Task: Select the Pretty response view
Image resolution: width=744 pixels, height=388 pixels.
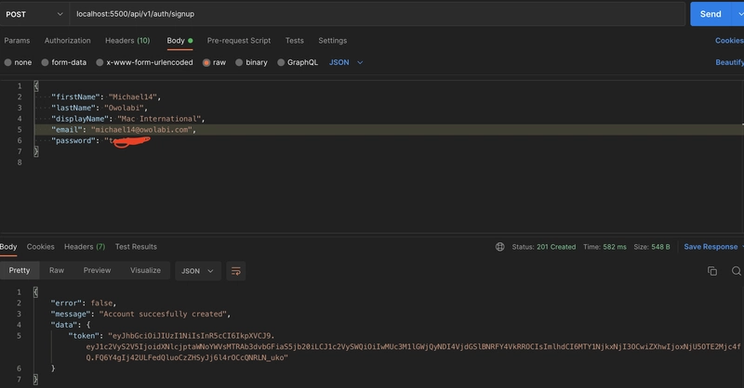Action: pyautogui.click(x=20, y=270)
